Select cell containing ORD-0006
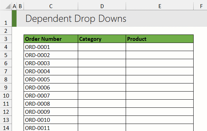Viewport: 207px width, 131px height. 51,87
